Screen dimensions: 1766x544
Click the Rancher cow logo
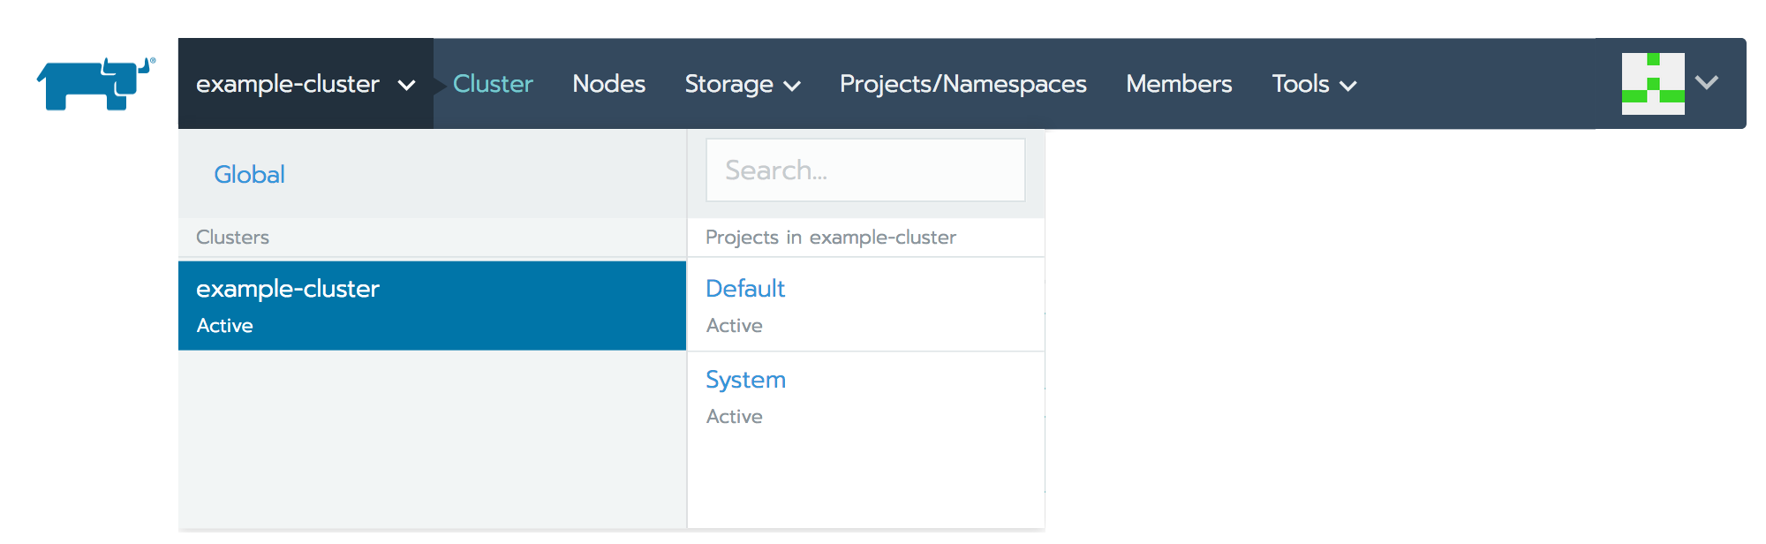[95, 84]
